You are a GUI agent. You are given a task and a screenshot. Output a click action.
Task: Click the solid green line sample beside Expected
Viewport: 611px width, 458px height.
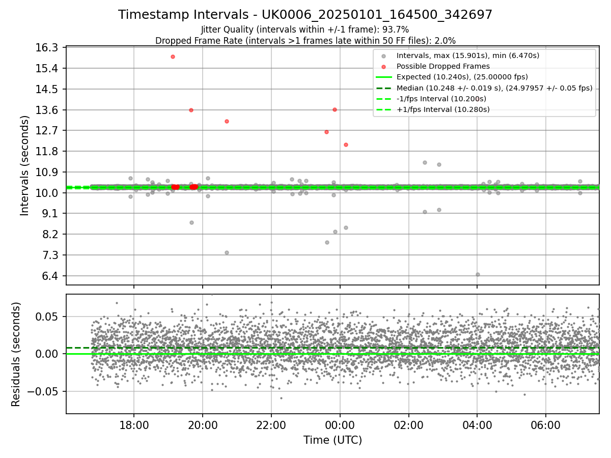click(x=384, y=77)
